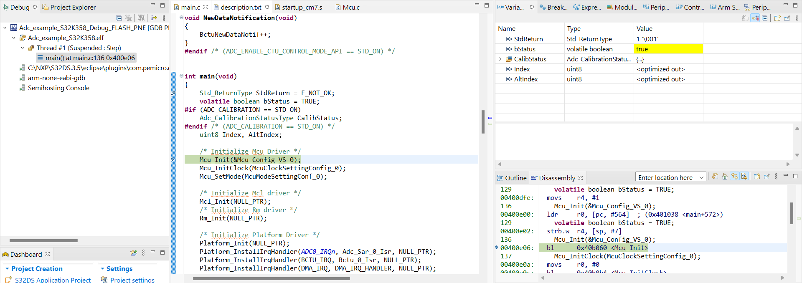Image resolution: width=802 pixels, height=283 pixels.
Task: Click the highlighted bStatus value true
Action: pyautogui.click(x=668, y=49)
